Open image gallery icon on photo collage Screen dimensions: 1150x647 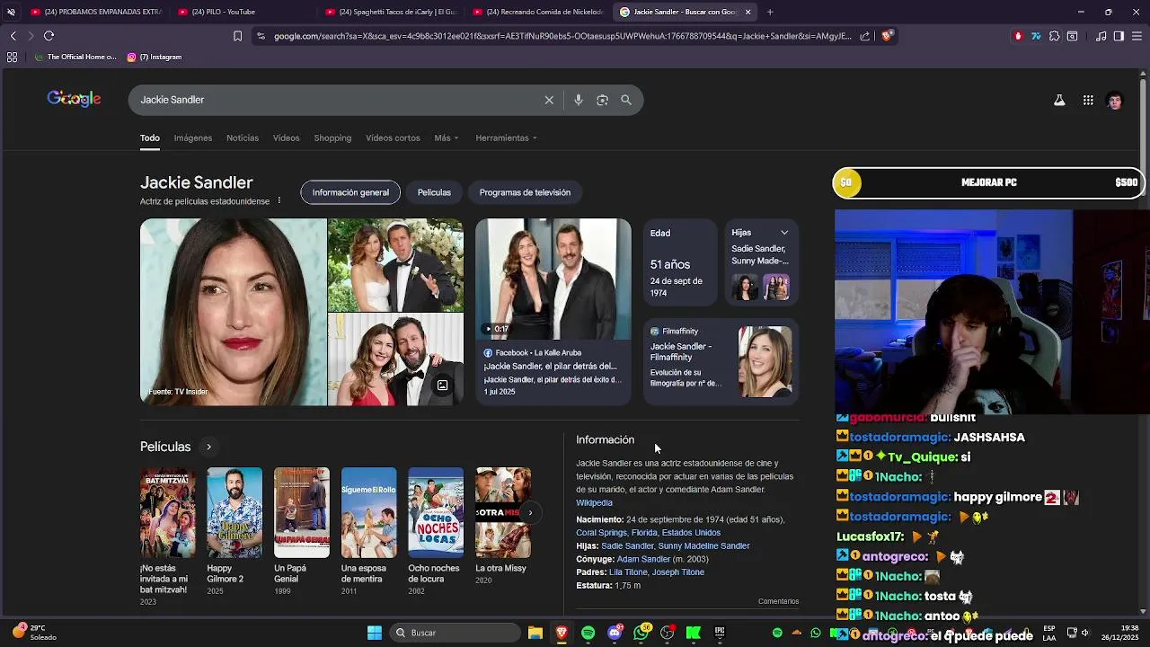click(442, 386)
